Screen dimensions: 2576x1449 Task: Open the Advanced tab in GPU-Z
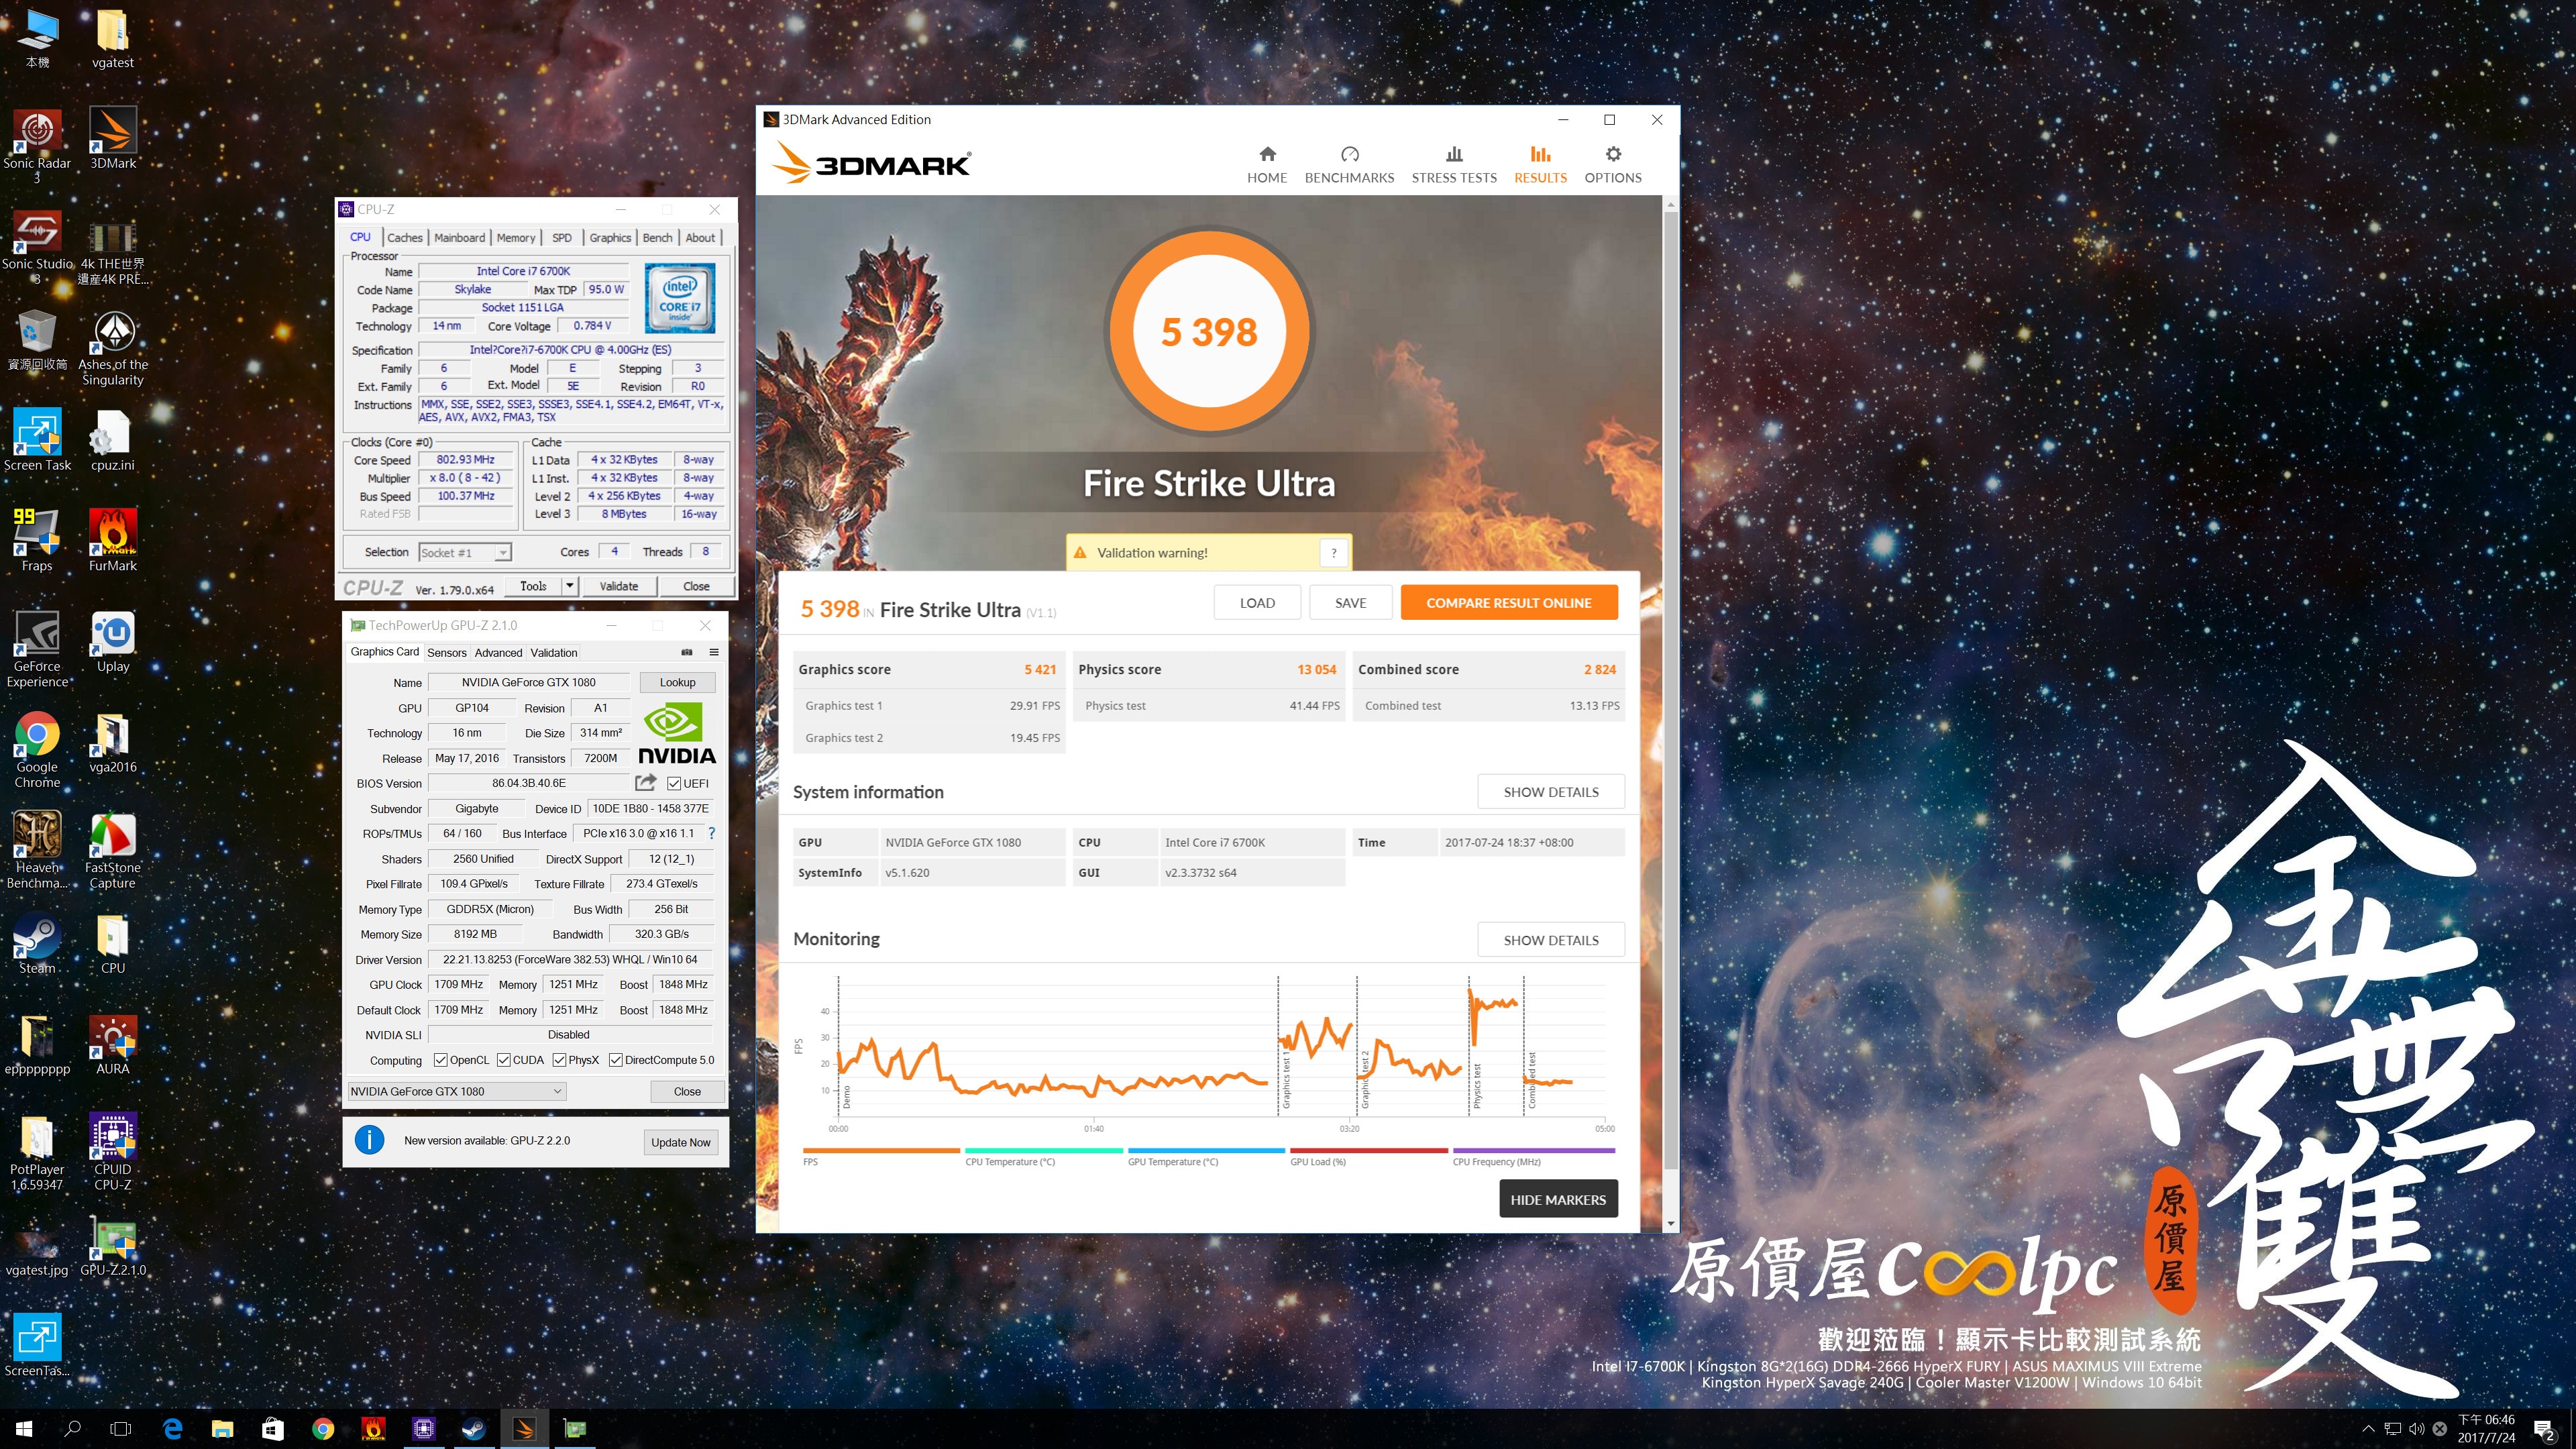click(498, 653)
